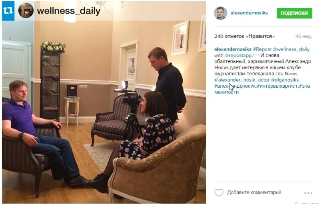Click the #Repost hashtag link
The width and height of the screenshot is (319, 204).
click(262, 49)
